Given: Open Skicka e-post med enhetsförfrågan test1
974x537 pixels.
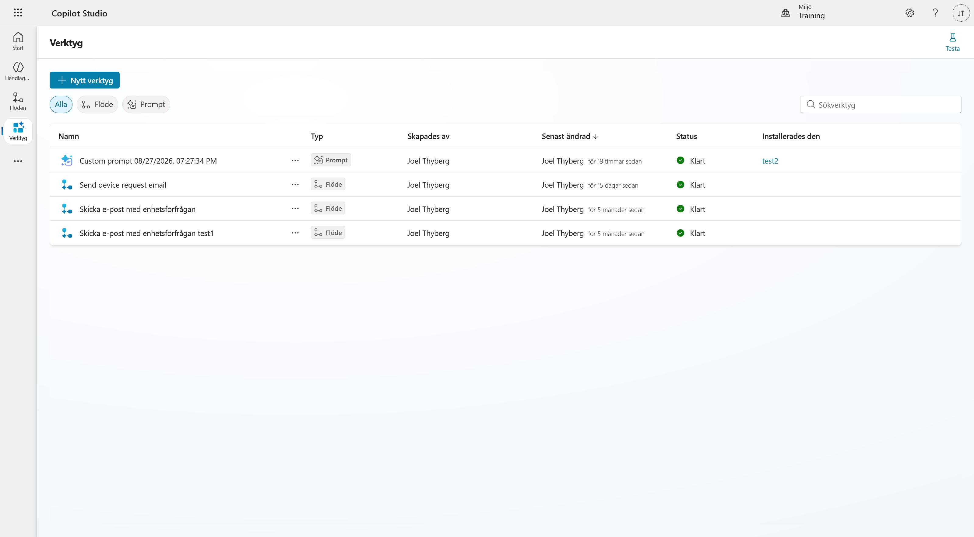Looking at the screenshot, I should [146, 233].
